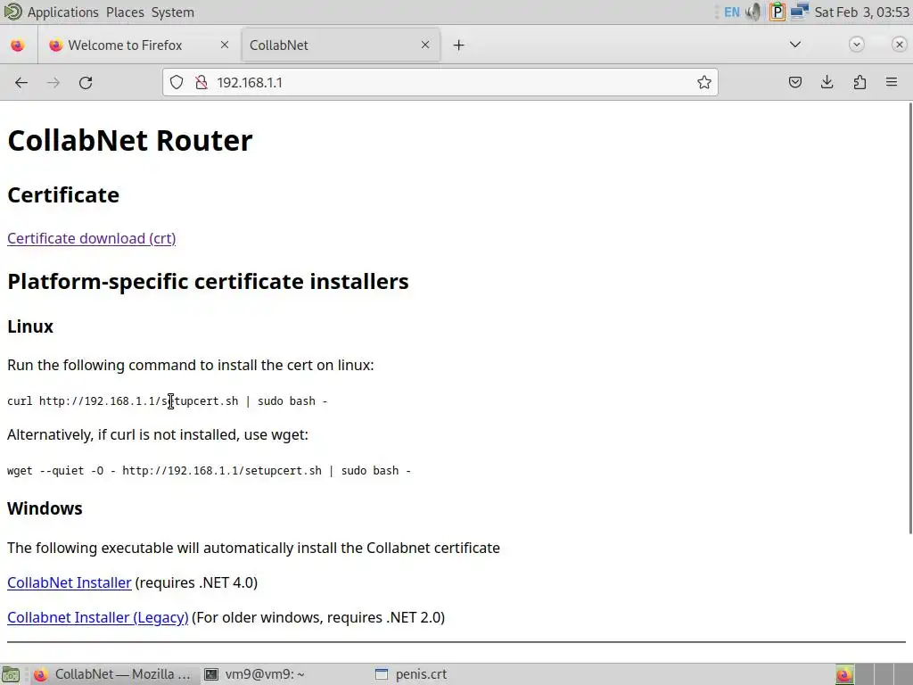Screen dimensions: 913x685
Task: Open the System menu
Action: (172, 12)
